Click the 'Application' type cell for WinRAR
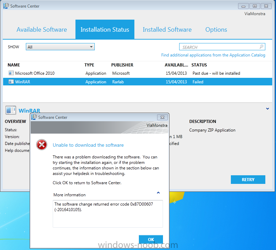 [x=96, y=82]
